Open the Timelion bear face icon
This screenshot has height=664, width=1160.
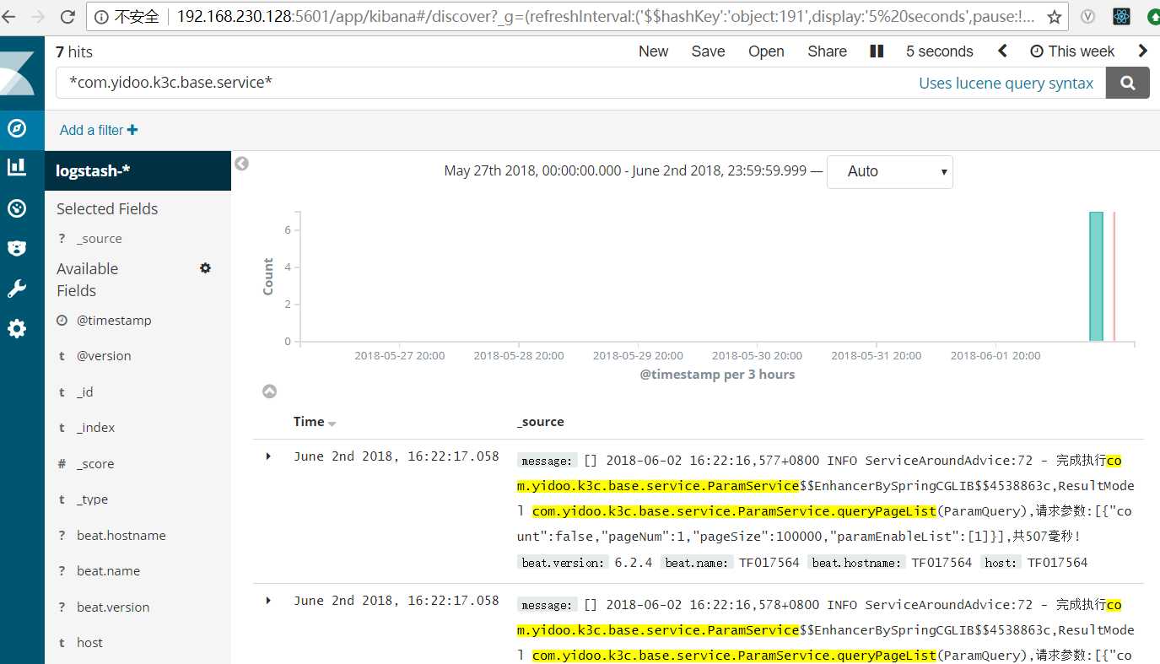coord(17,248)
